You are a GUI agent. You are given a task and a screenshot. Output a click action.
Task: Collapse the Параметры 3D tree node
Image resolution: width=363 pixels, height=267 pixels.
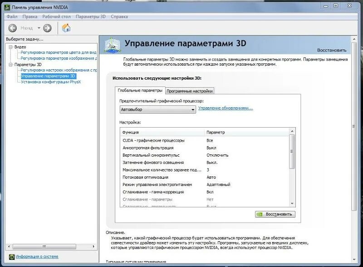pyautogui.click(x=10, y=65)
